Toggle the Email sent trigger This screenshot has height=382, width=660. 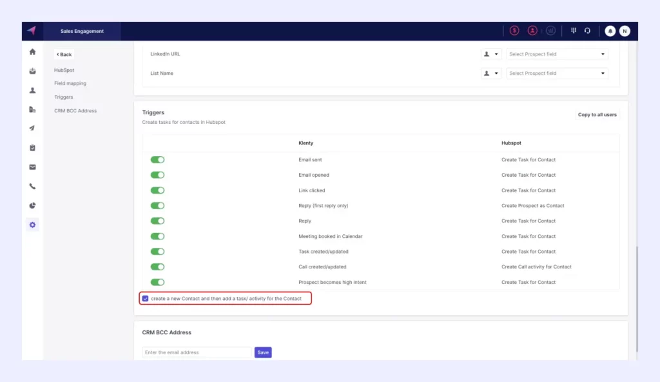coord(157,160)
